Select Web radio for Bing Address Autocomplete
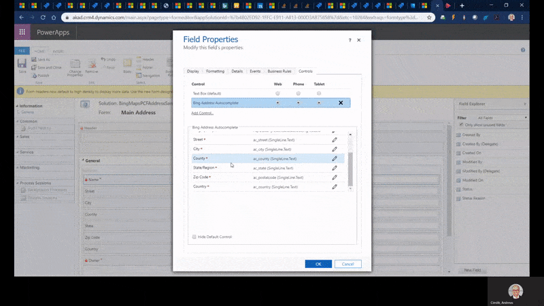The height and width of the screenshot is (306, 544). 277,103
